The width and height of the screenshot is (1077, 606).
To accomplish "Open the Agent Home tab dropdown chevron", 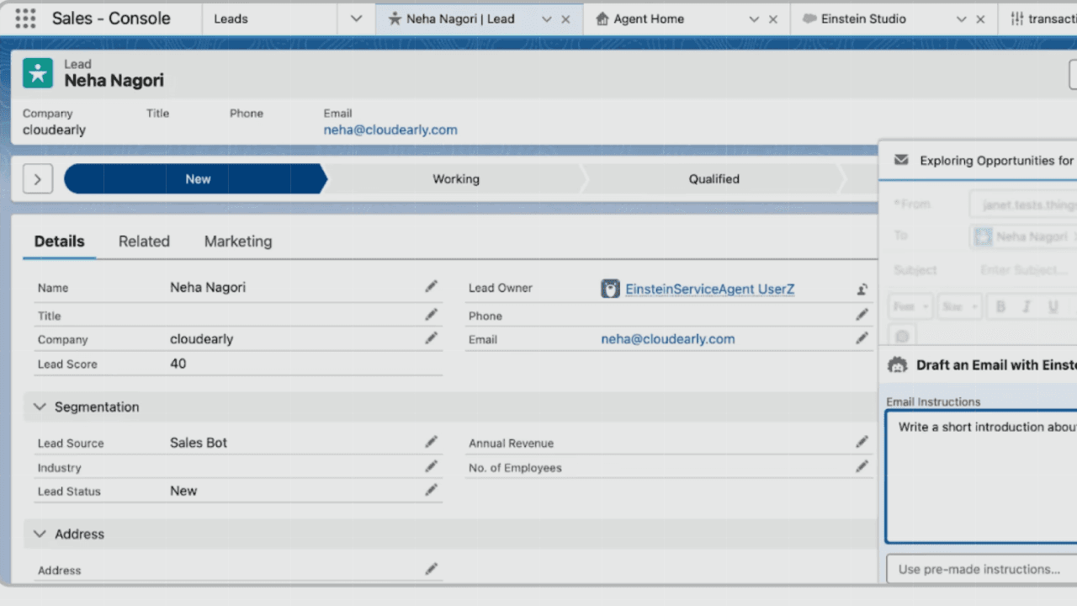I will (755, 19).
